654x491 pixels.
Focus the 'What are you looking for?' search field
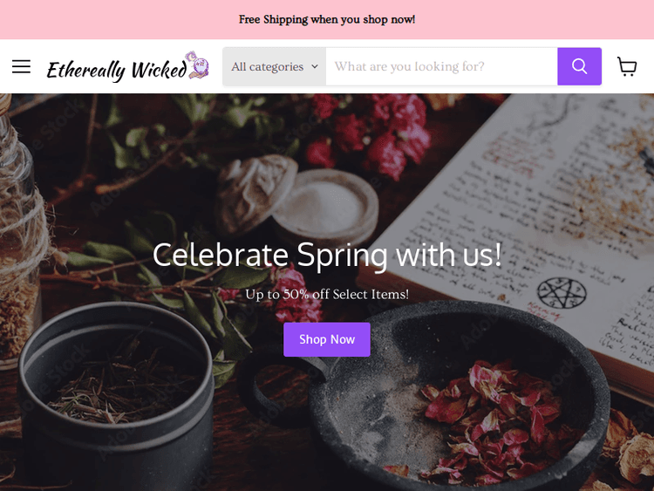coord(442,66)
